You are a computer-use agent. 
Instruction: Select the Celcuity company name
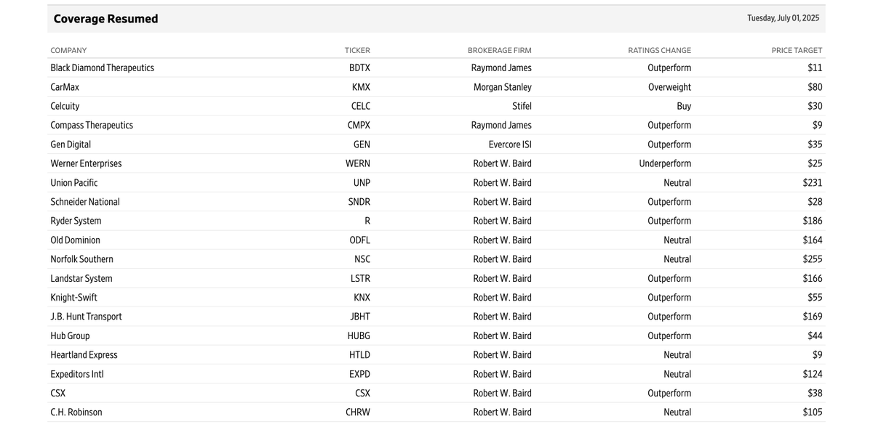[65, 106]
